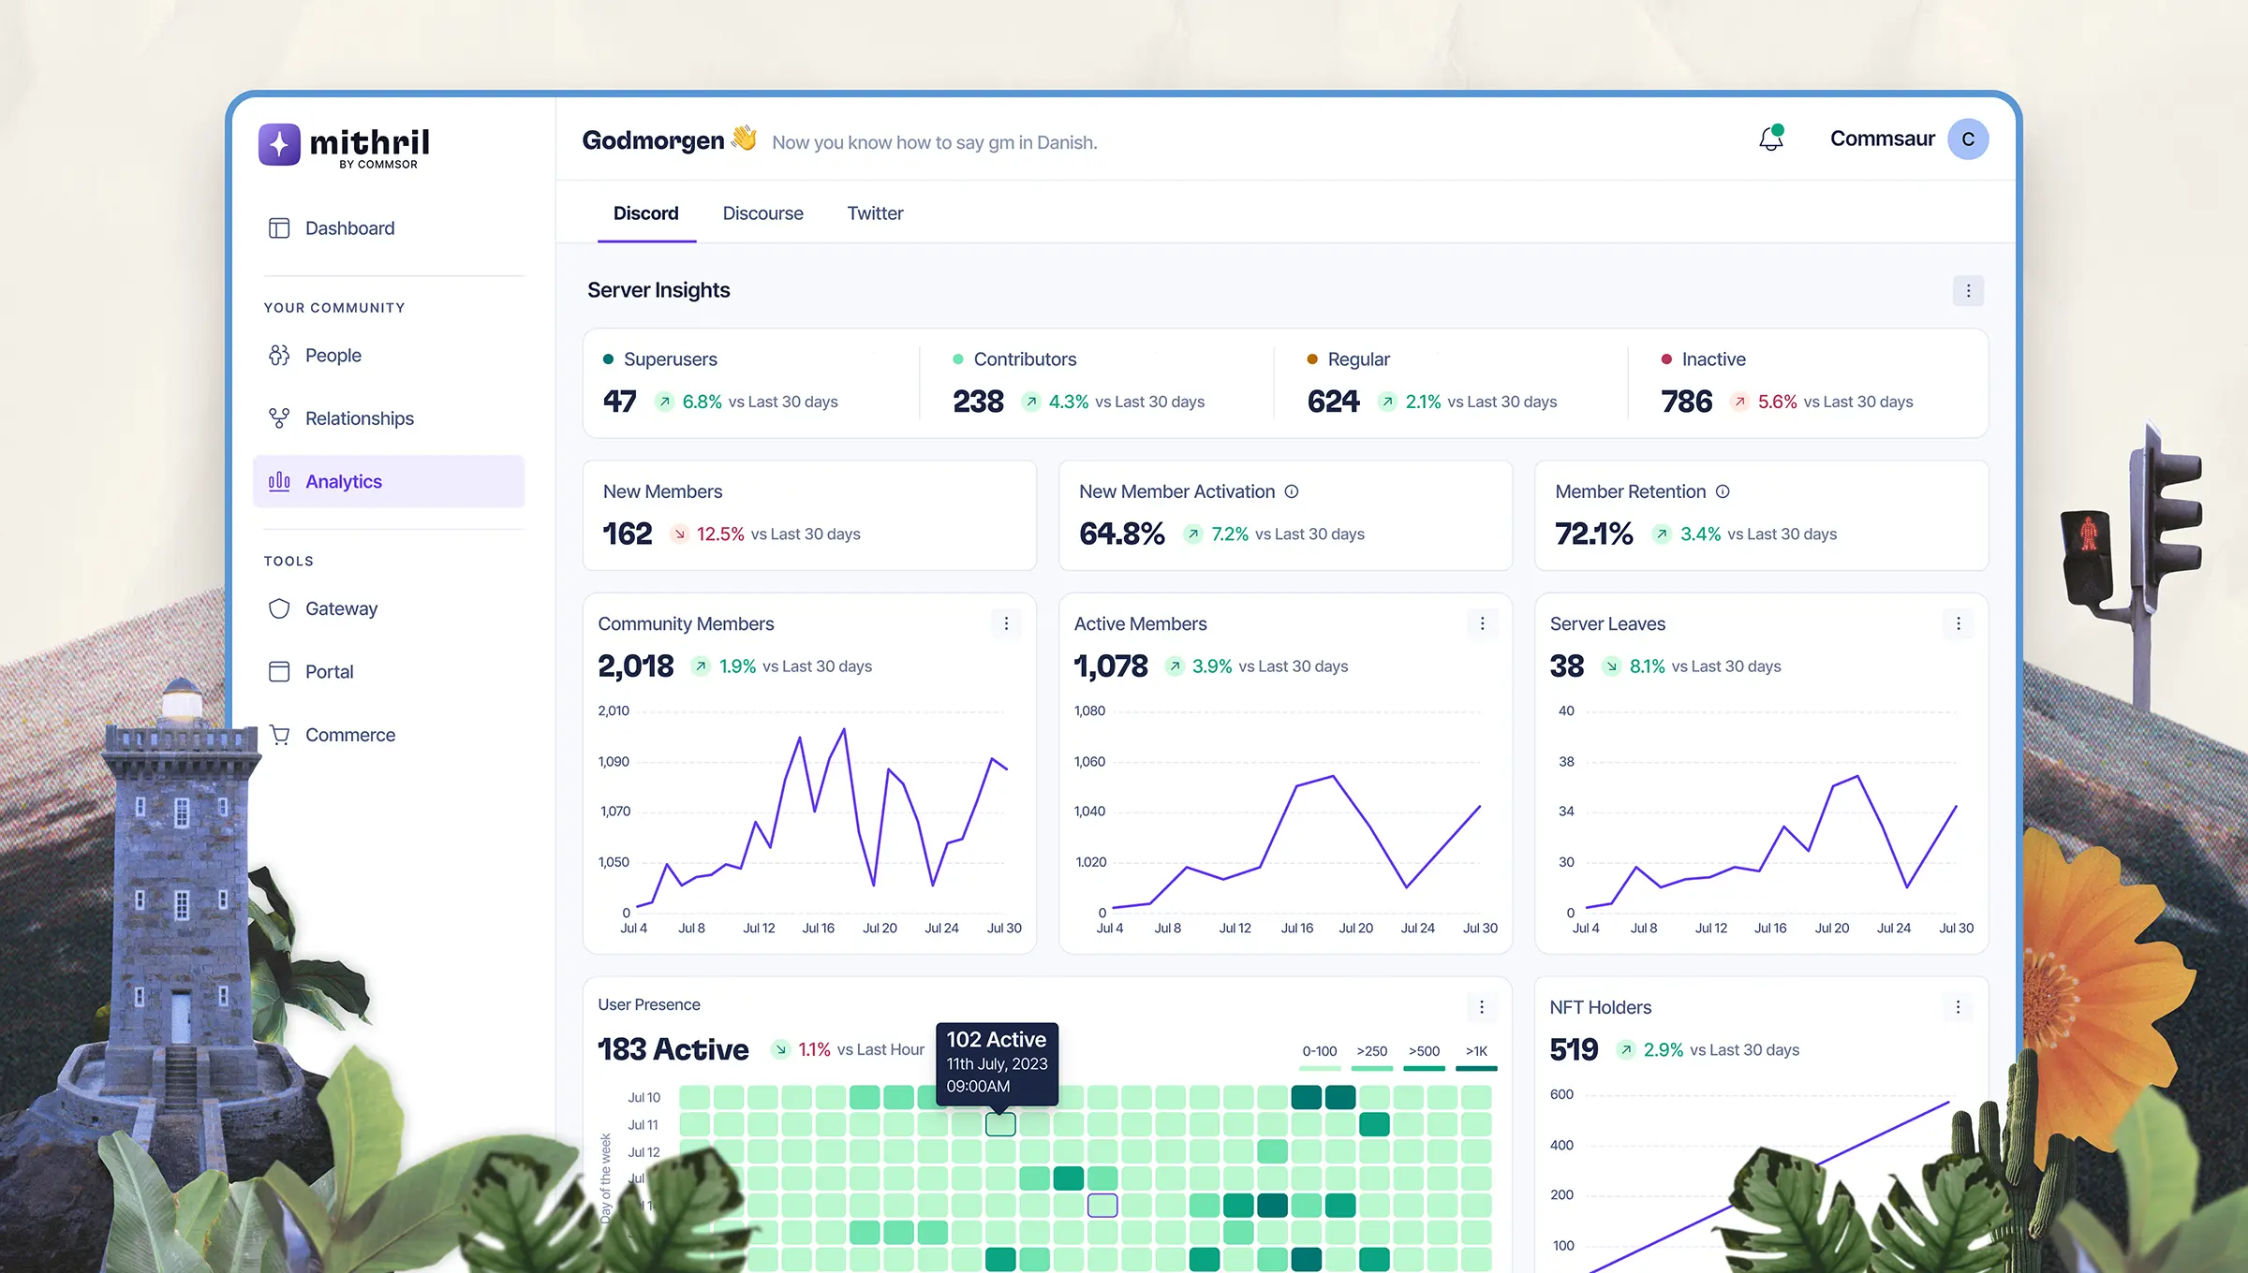Click the Commsaur profile avatar
This screenshot has height=1273, width=2248.
pyautogui.click(x=1968, y=139)
